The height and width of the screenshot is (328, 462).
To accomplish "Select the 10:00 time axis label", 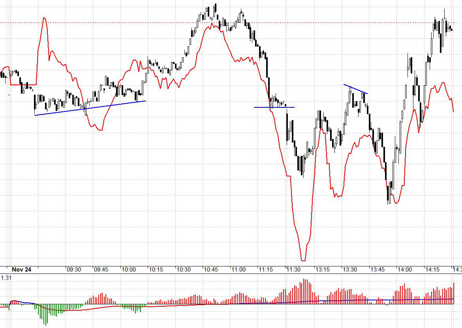I will (129, 270).
